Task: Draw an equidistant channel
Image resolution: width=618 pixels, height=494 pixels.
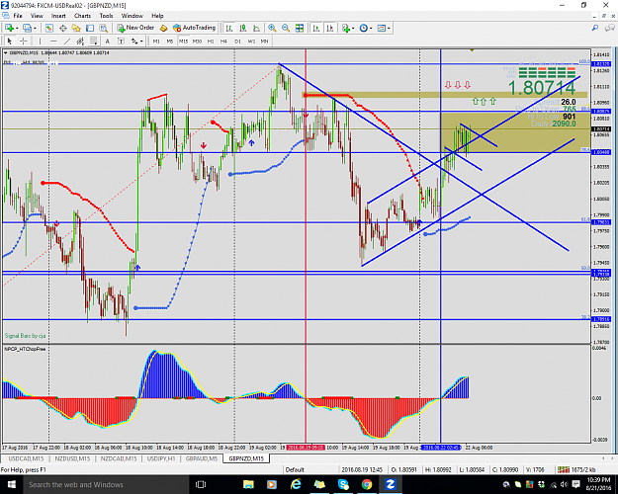Action: pyautogui.click(x=80, y=41)
